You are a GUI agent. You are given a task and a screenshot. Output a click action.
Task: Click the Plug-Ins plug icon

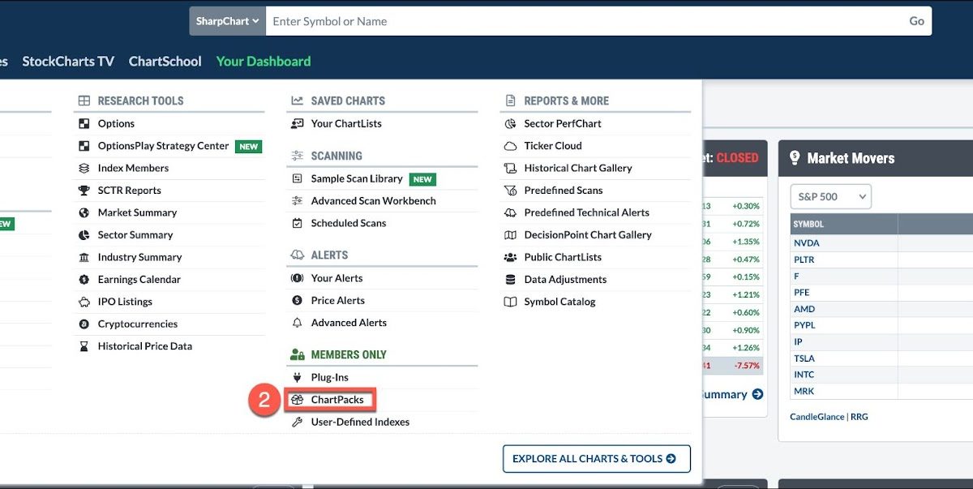coord(297,378)
